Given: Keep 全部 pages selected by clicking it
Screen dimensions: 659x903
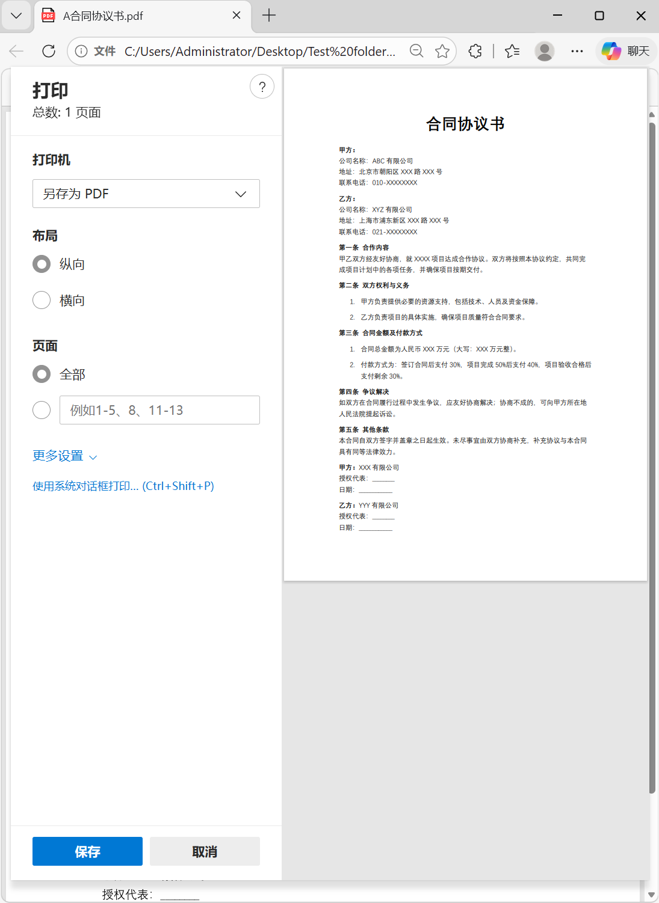Looking at the screenshot, I should (x=41, y=373).
